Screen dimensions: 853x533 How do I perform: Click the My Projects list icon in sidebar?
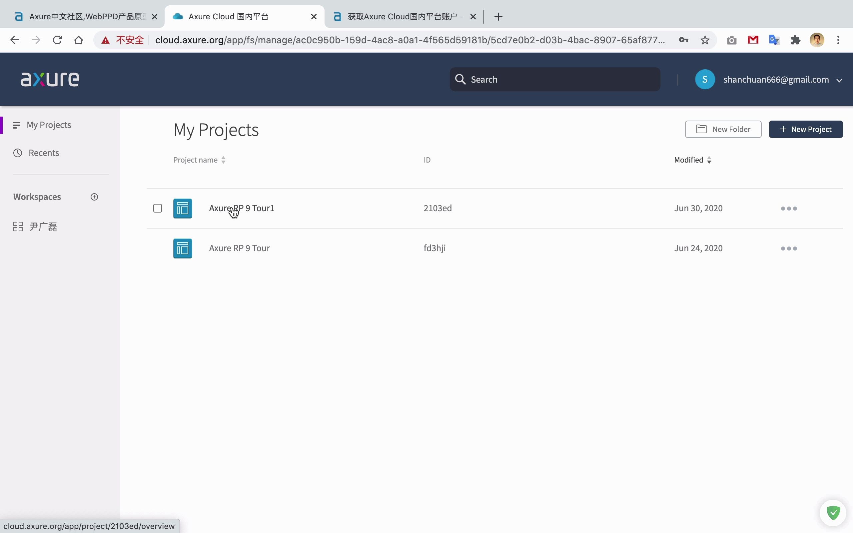[x=17, y=125]
